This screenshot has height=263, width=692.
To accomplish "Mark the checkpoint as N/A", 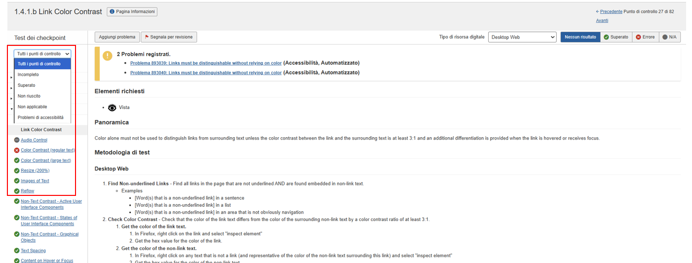I will click(669, 37).
